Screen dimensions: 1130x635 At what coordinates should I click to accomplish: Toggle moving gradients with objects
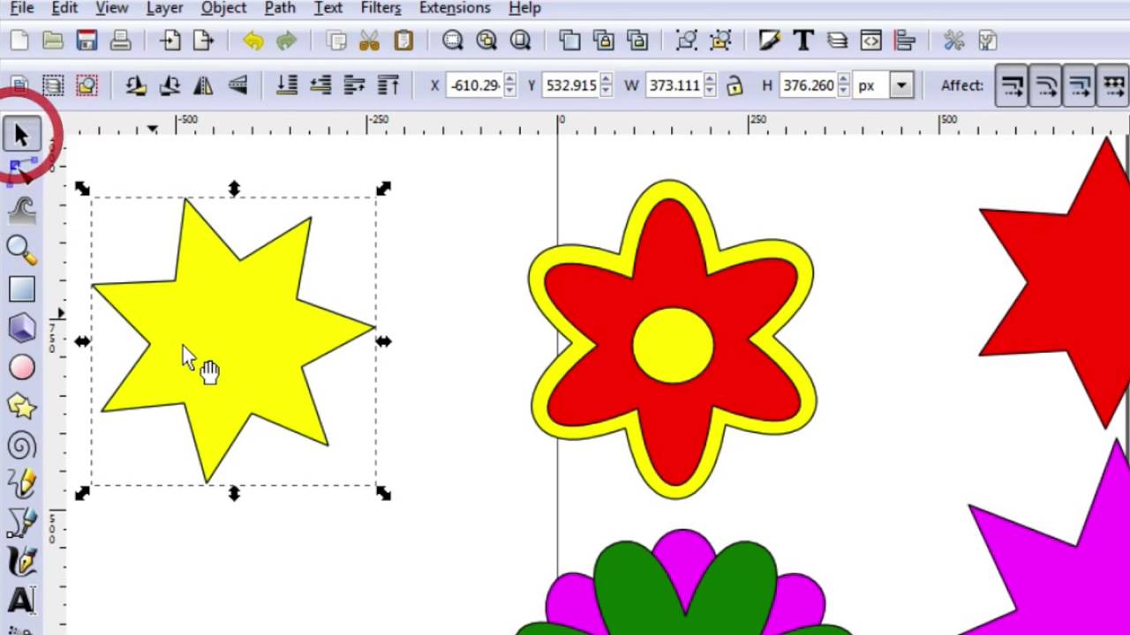[1079, 86]
